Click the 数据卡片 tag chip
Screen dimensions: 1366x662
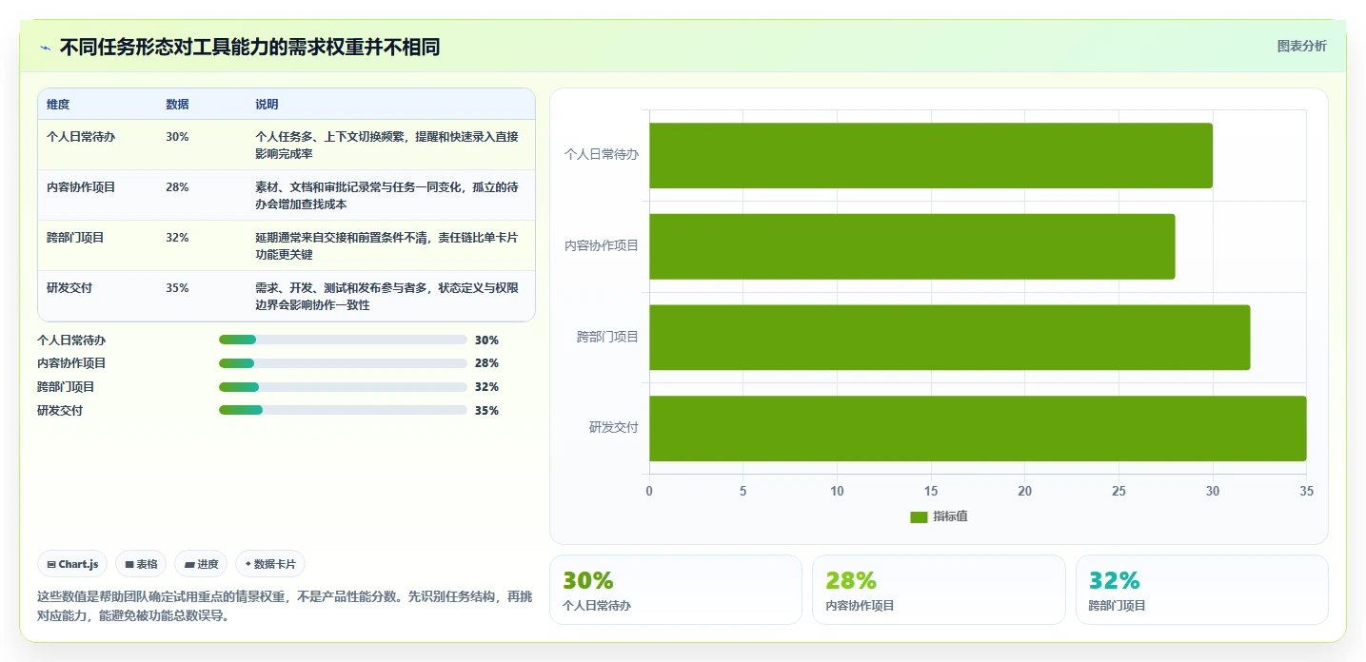[x=270, y=564]
